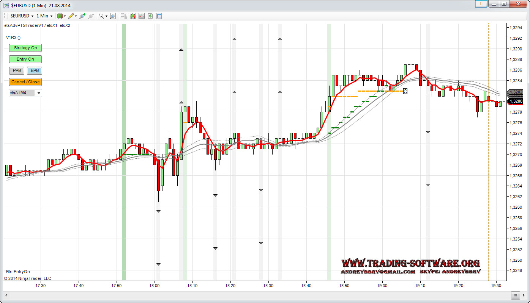Open the candlestick chart style tool
This screenshot has height=303, width=530.
coord(60,16)
